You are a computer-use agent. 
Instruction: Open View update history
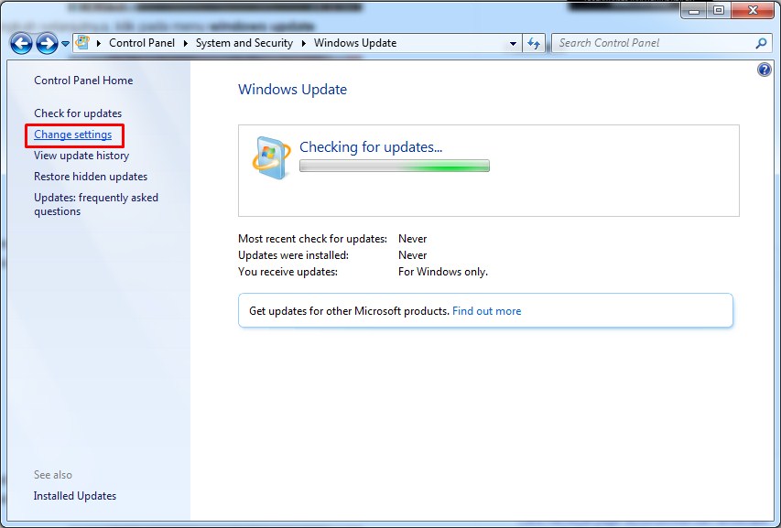[81, 156]
